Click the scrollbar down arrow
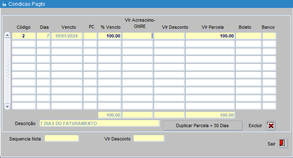The width and height of the screenshot is (293, 158). click(x=7, y=107)
